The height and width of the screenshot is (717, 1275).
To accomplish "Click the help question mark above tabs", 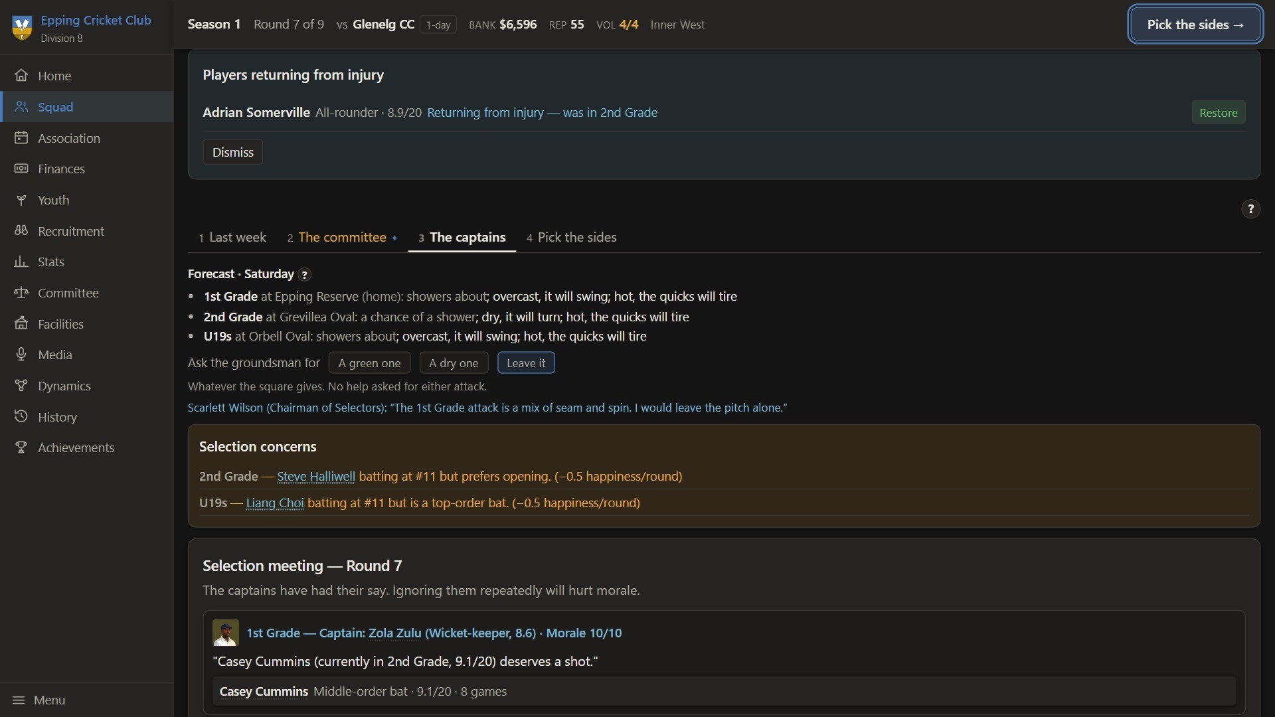I will click(x=1250, y=209).
